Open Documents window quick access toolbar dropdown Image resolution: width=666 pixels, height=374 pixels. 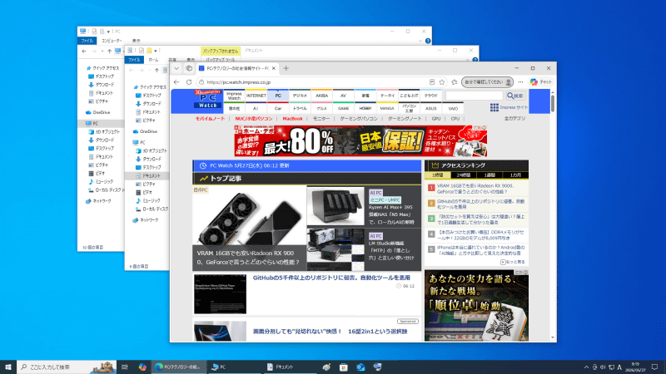pyautogui.click(x=156, y=51)
